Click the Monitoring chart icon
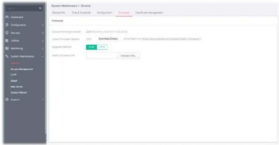This screenshot has width=279, height=145. (x=7, y=49)
